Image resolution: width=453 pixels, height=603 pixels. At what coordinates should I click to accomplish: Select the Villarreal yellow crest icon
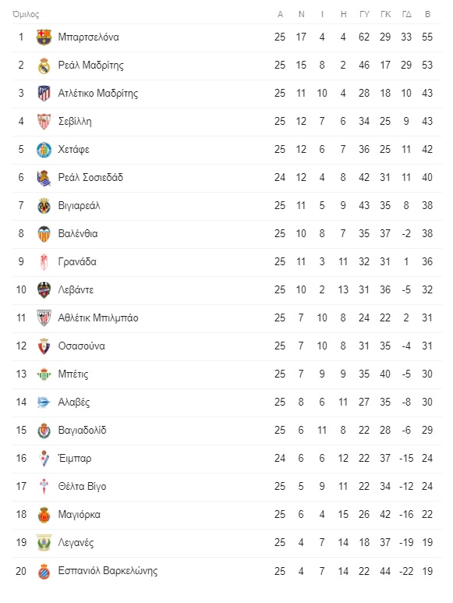(x=44, y=206)
